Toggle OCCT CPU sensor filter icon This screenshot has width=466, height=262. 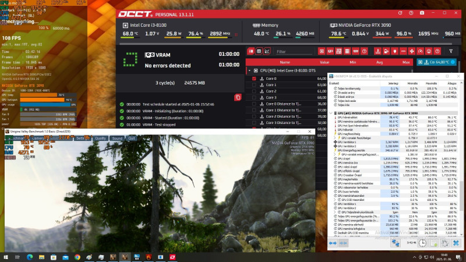(322, 51)
